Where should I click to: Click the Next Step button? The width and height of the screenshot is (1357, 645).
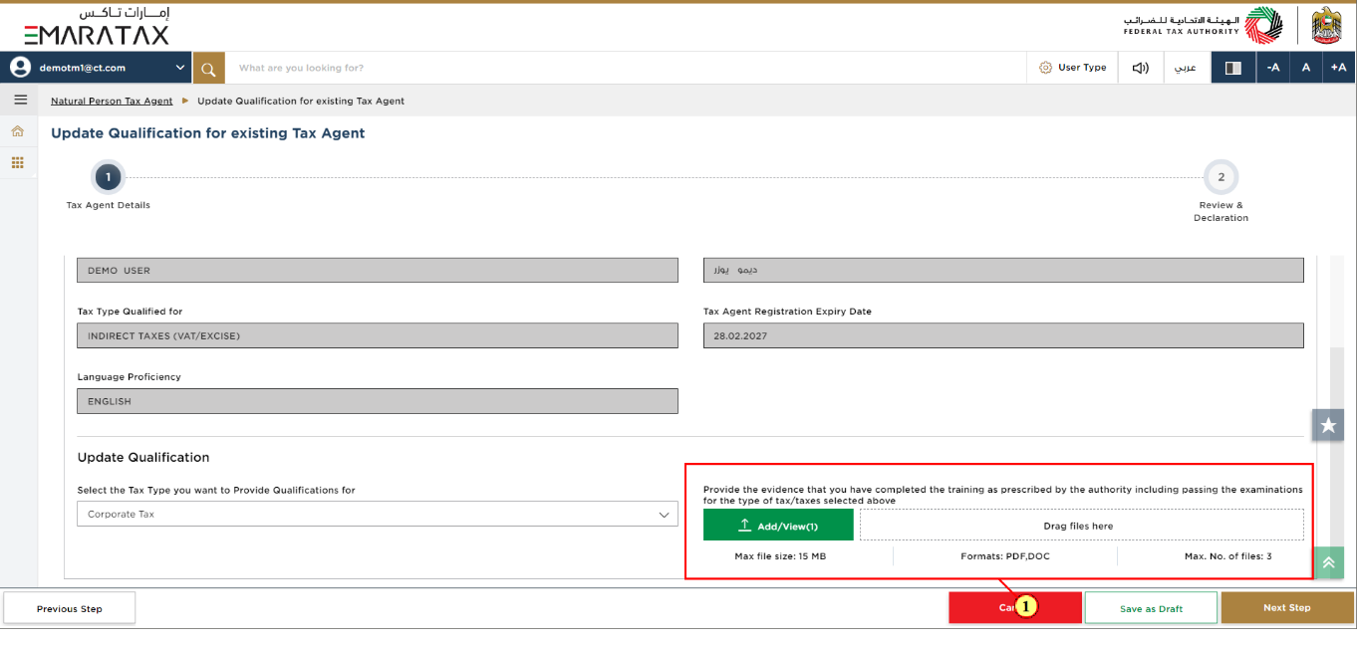tap(1287, 608)
